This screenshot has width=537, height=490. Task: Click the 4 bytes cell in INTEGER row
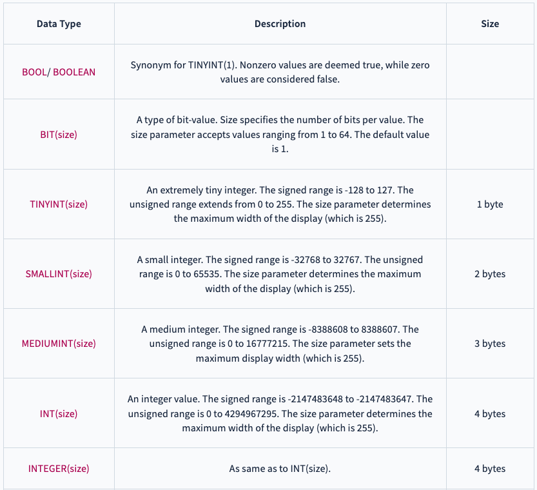(x=490, y=469)
